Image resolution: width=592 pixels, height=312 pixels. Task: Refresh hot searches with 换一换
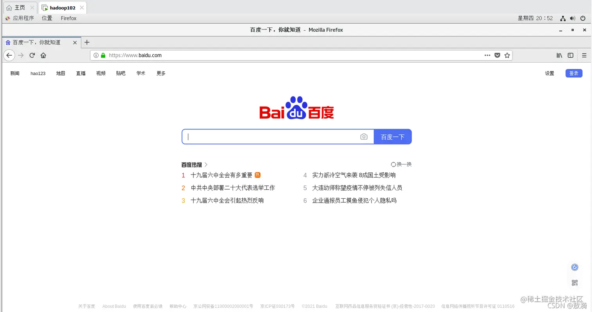click(x=401, y=164)
